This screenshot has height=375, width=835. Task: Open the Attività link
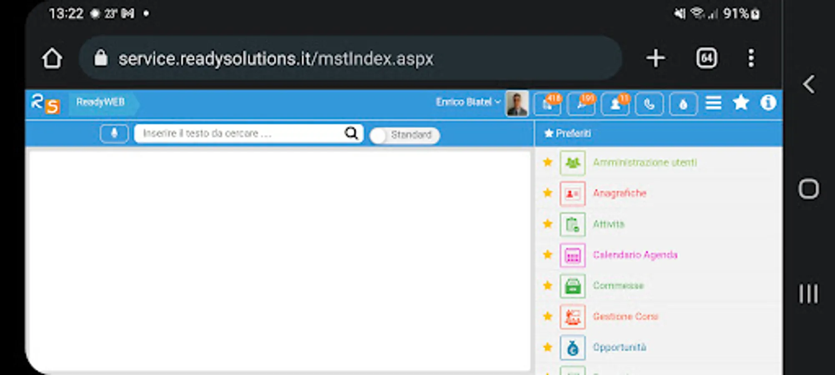[x=609, y=224]
